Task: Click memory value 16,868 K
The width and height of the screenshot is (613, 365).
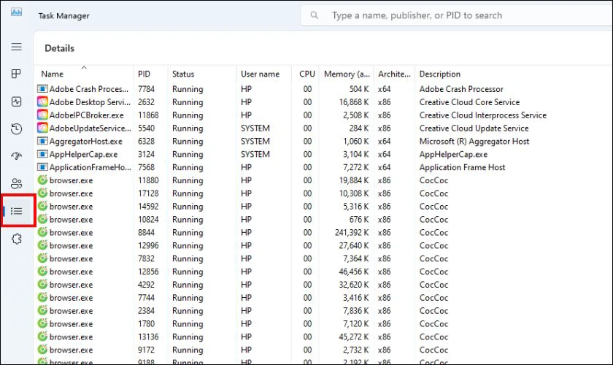Action: [354, 102]
